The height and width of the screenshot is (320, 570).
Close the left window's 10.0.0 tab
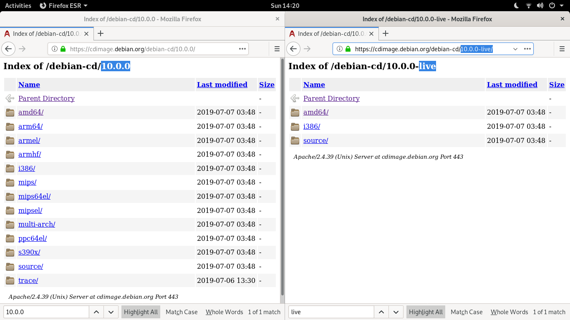coord(87,33)
